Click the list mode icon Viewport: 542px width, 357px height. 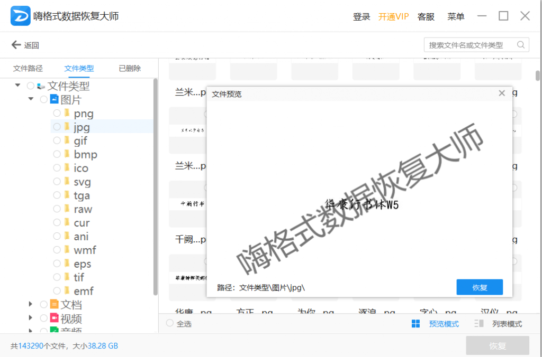pyautogui.click(x=479, y=324)
